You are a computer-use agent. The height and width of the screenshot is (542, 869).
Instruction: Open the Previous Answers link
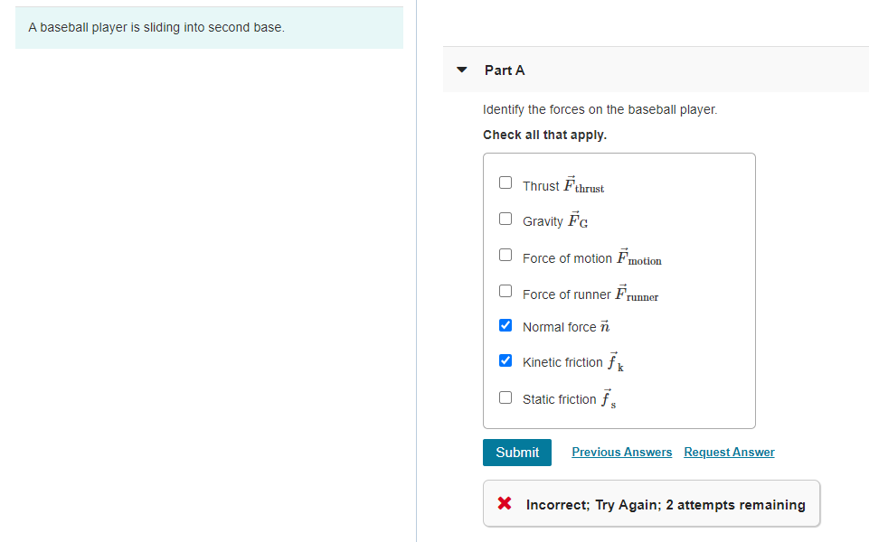click(x=621, y=452)
